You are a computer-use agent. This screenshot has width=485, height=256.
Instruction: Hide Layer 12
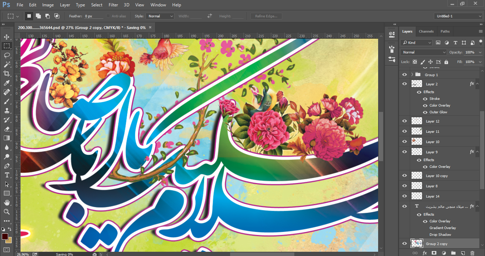tap(404, 121)
